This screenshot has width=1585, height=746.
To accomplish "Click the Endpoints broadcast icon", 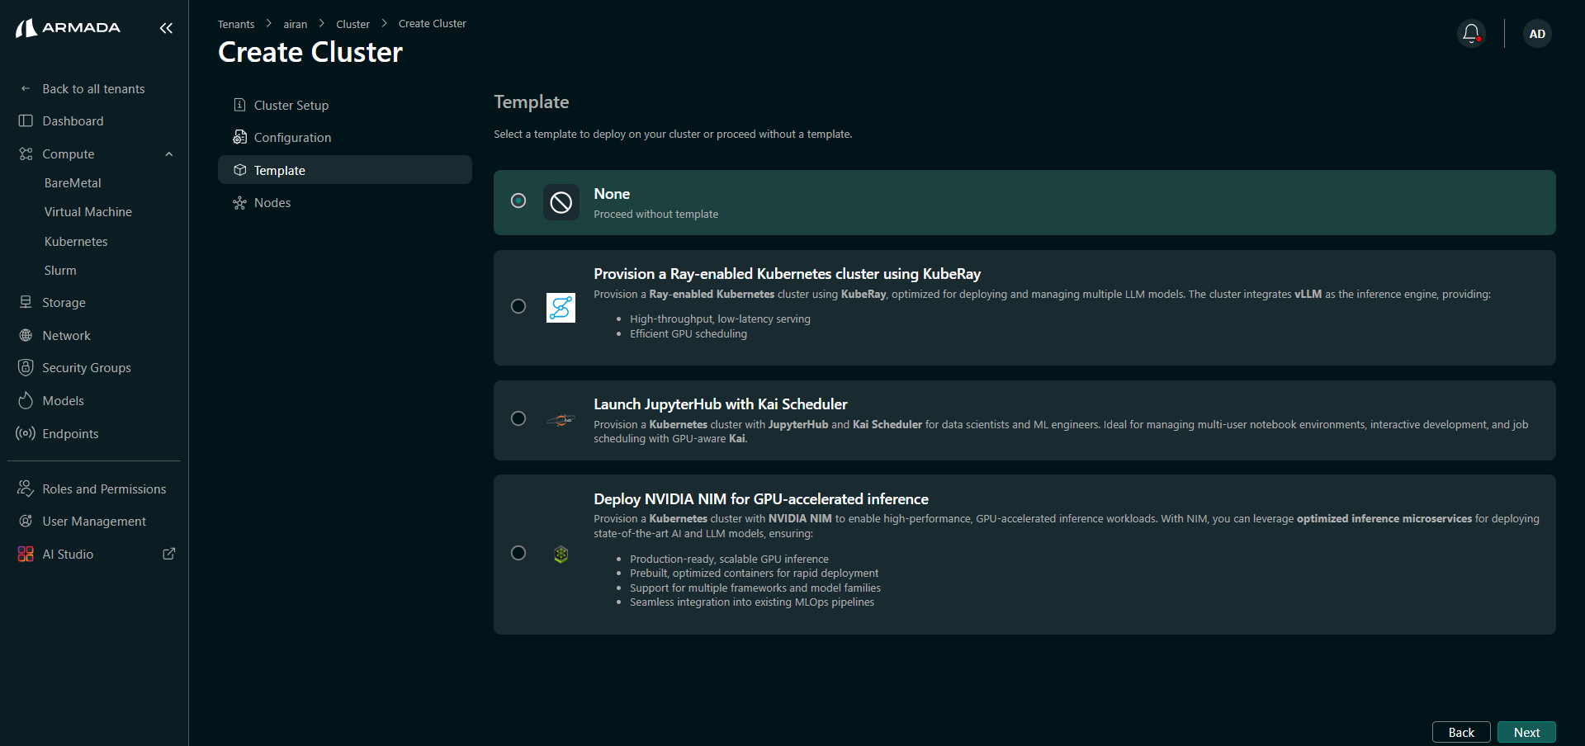I will tap(26, 433).
